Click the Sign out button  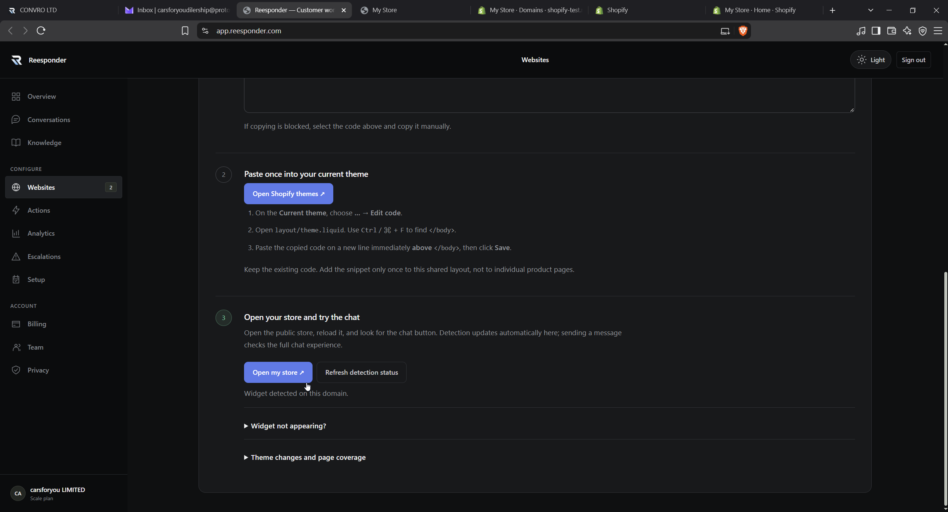pyautogui.click(x=913, y=60)
